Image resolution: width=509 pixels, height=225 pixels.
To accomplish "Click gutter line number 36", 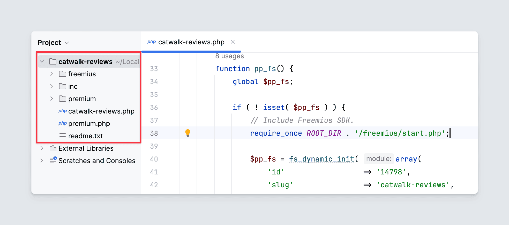I will 154,108.
